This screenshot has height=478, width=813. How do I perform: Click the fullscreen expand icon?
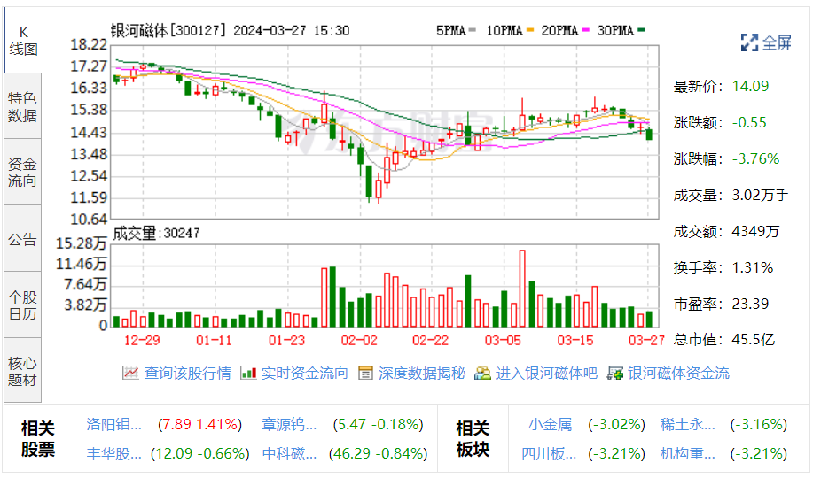coord(749,42)
